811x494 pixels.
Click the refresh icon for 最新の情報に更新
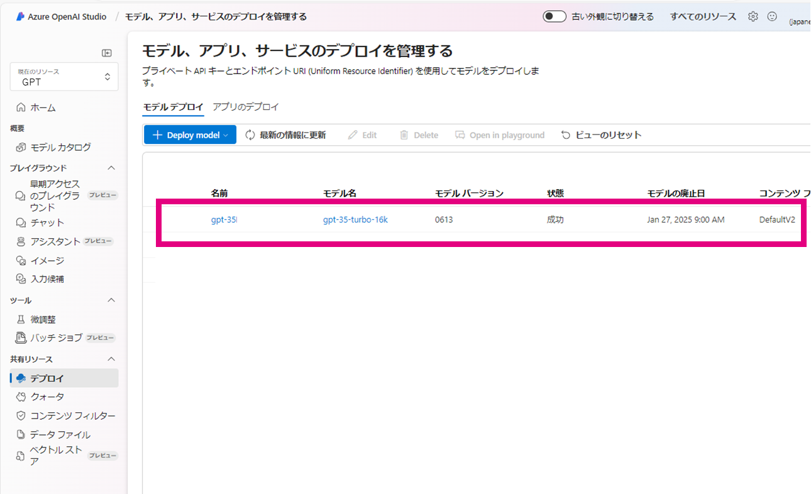pyautogui.click(x=250, y=135)
